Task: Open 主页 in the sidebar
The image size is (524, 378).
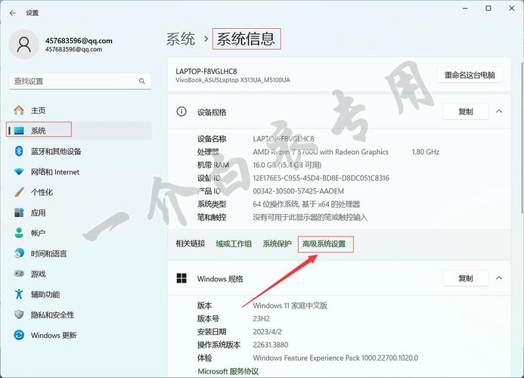Action: tap(38, 110)
